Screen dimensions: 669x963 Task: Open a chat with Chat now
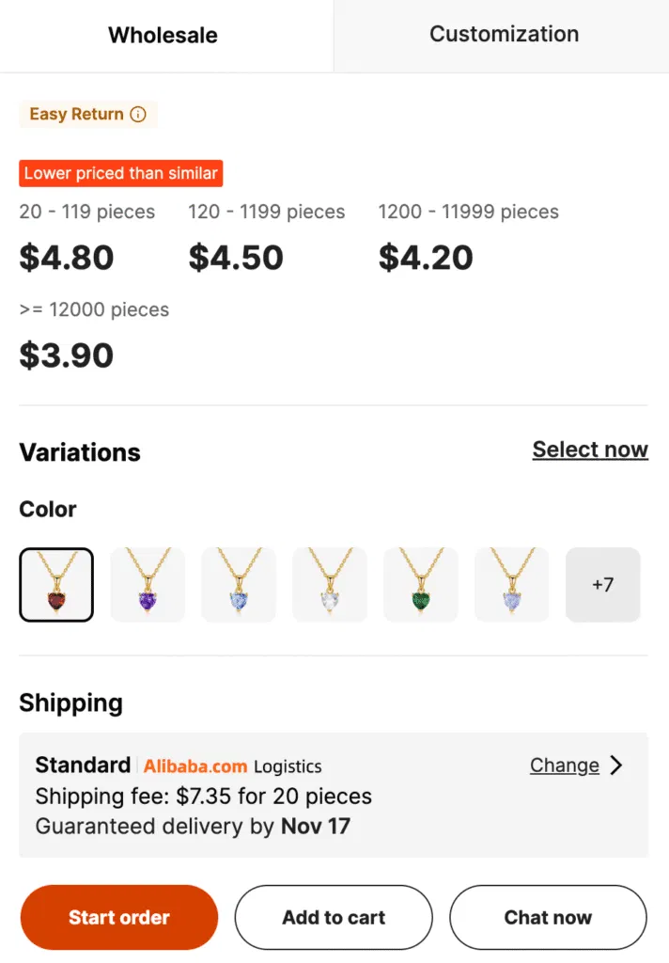point(548,917)
